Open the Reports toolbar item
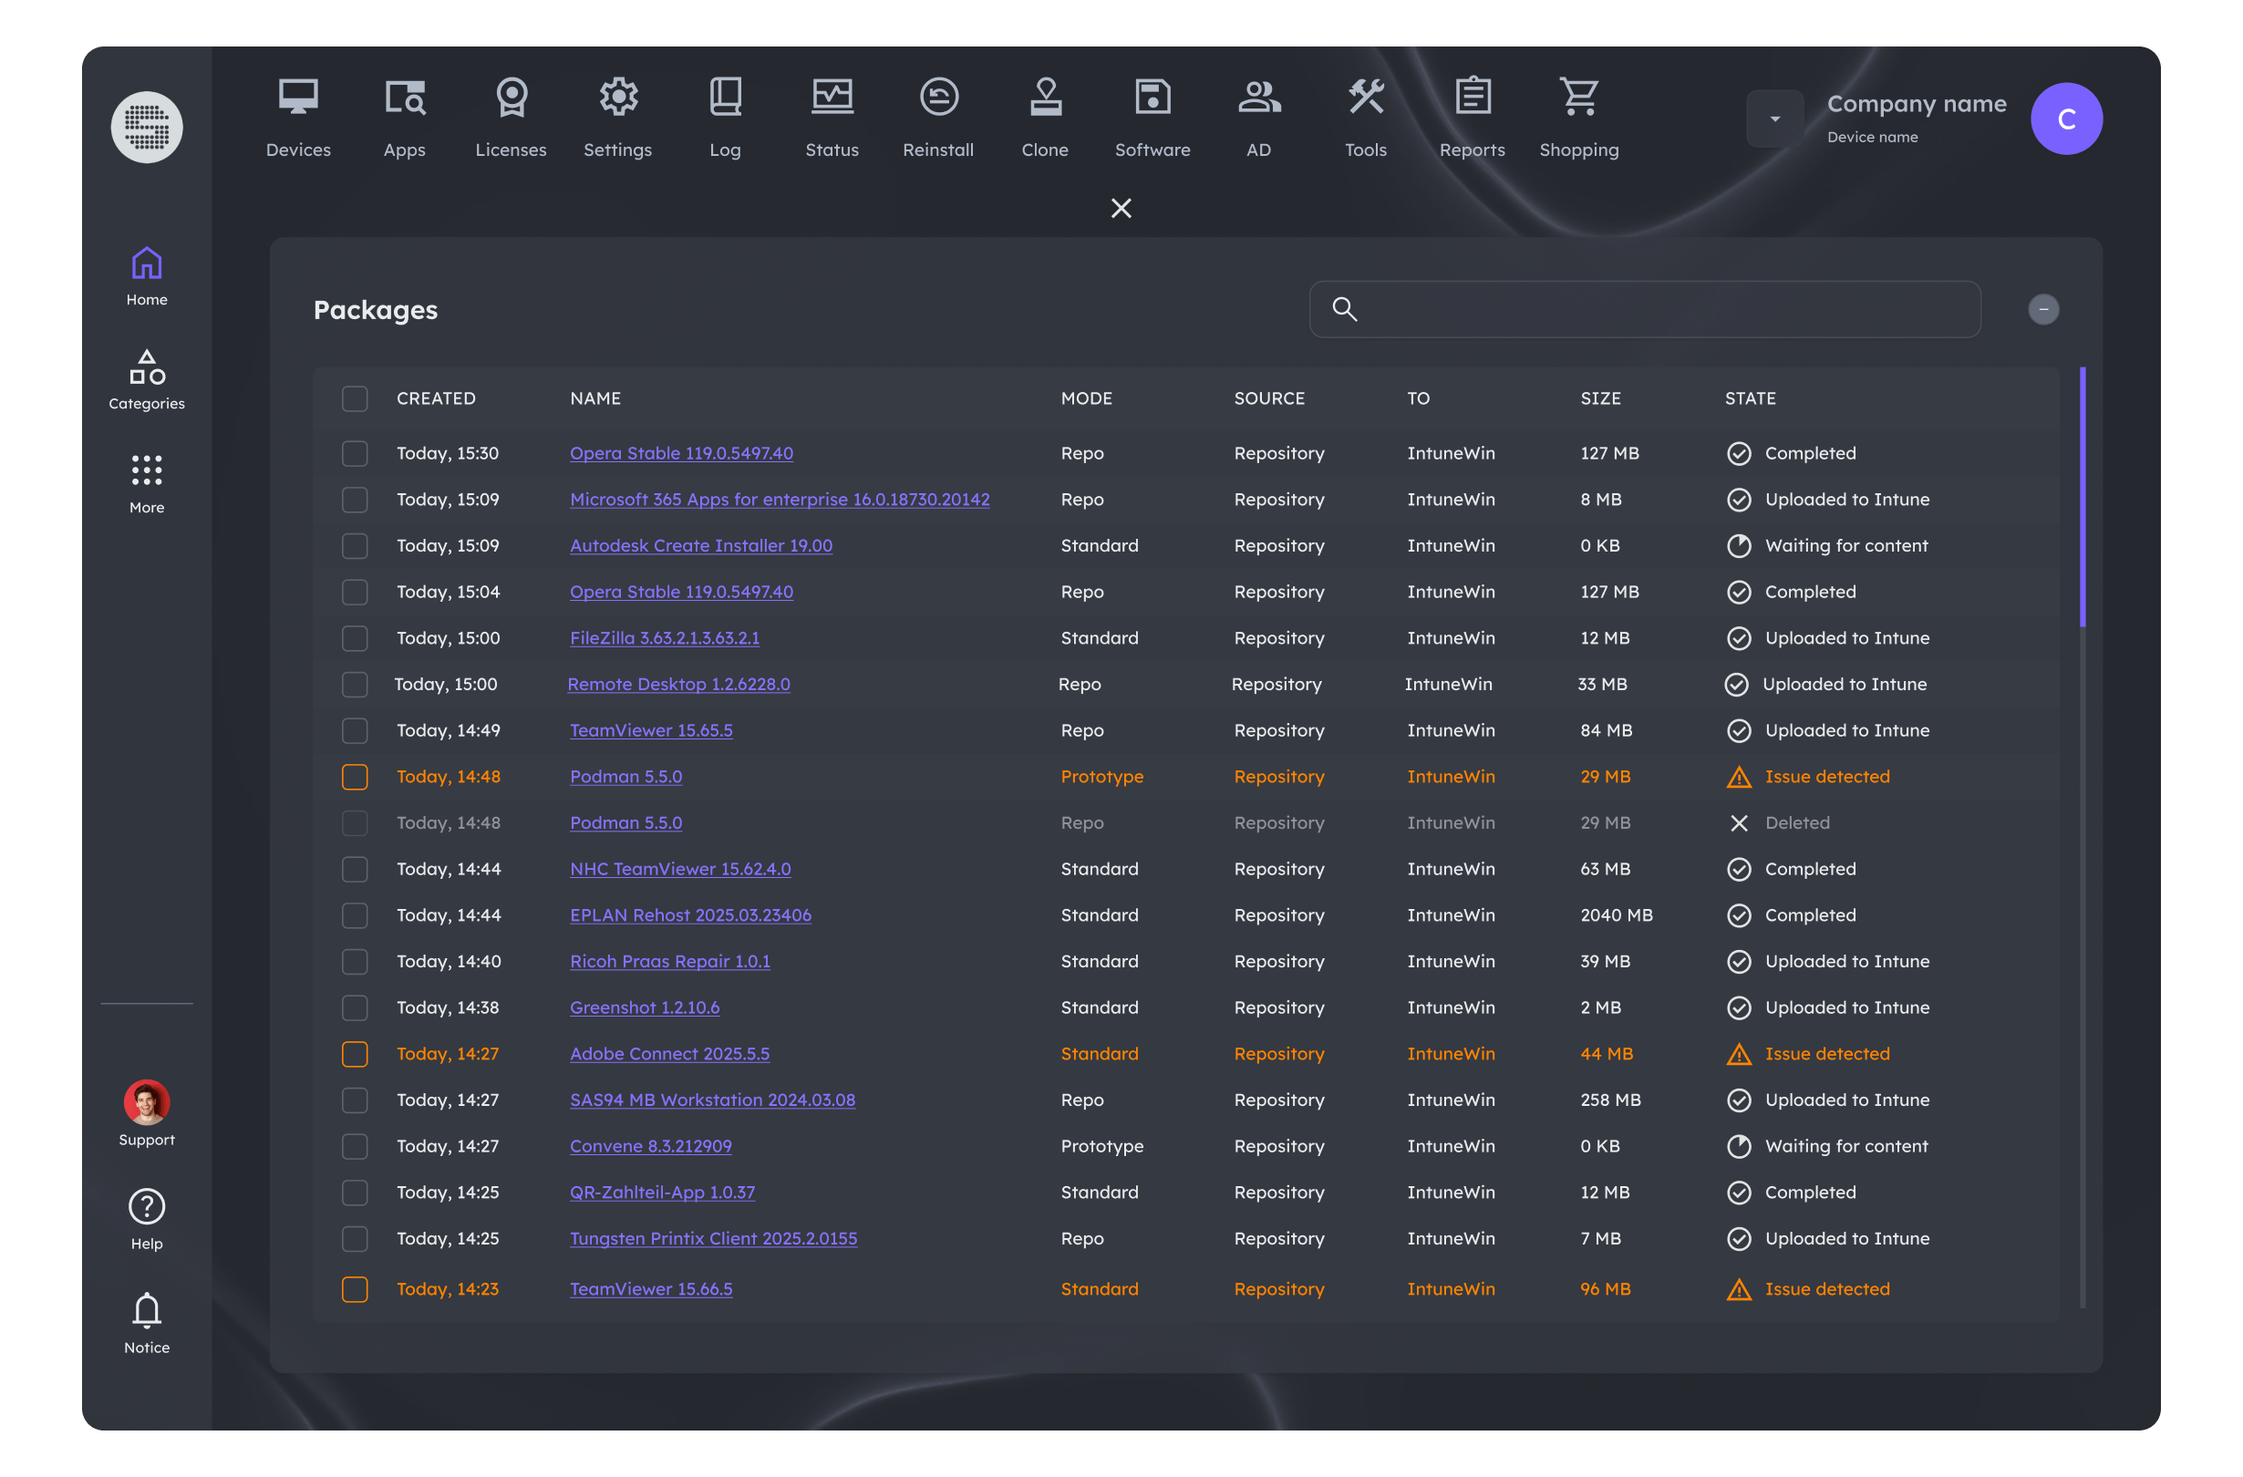 [x=1473, y=118]
